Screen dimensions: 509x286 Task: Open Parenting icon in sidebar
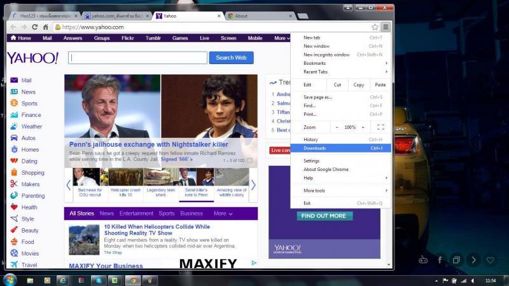[14, 196]
